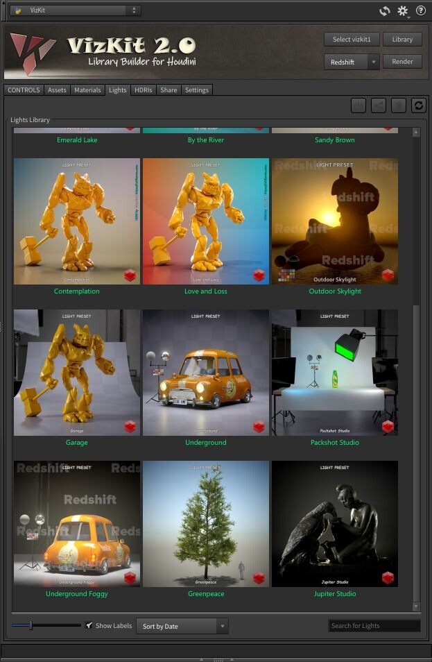Click the reload panel icon in top bar

point(384,11)
